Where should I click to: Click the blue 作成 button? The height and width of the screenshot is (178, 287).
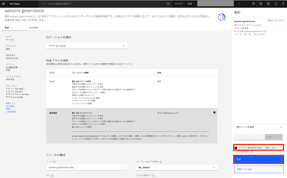point(258,159)
